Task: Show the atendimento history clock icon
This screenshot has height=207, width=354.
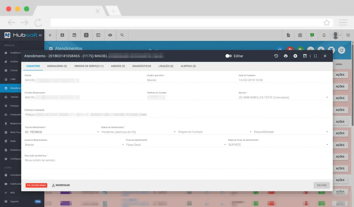Action: (x=276, y=56)
